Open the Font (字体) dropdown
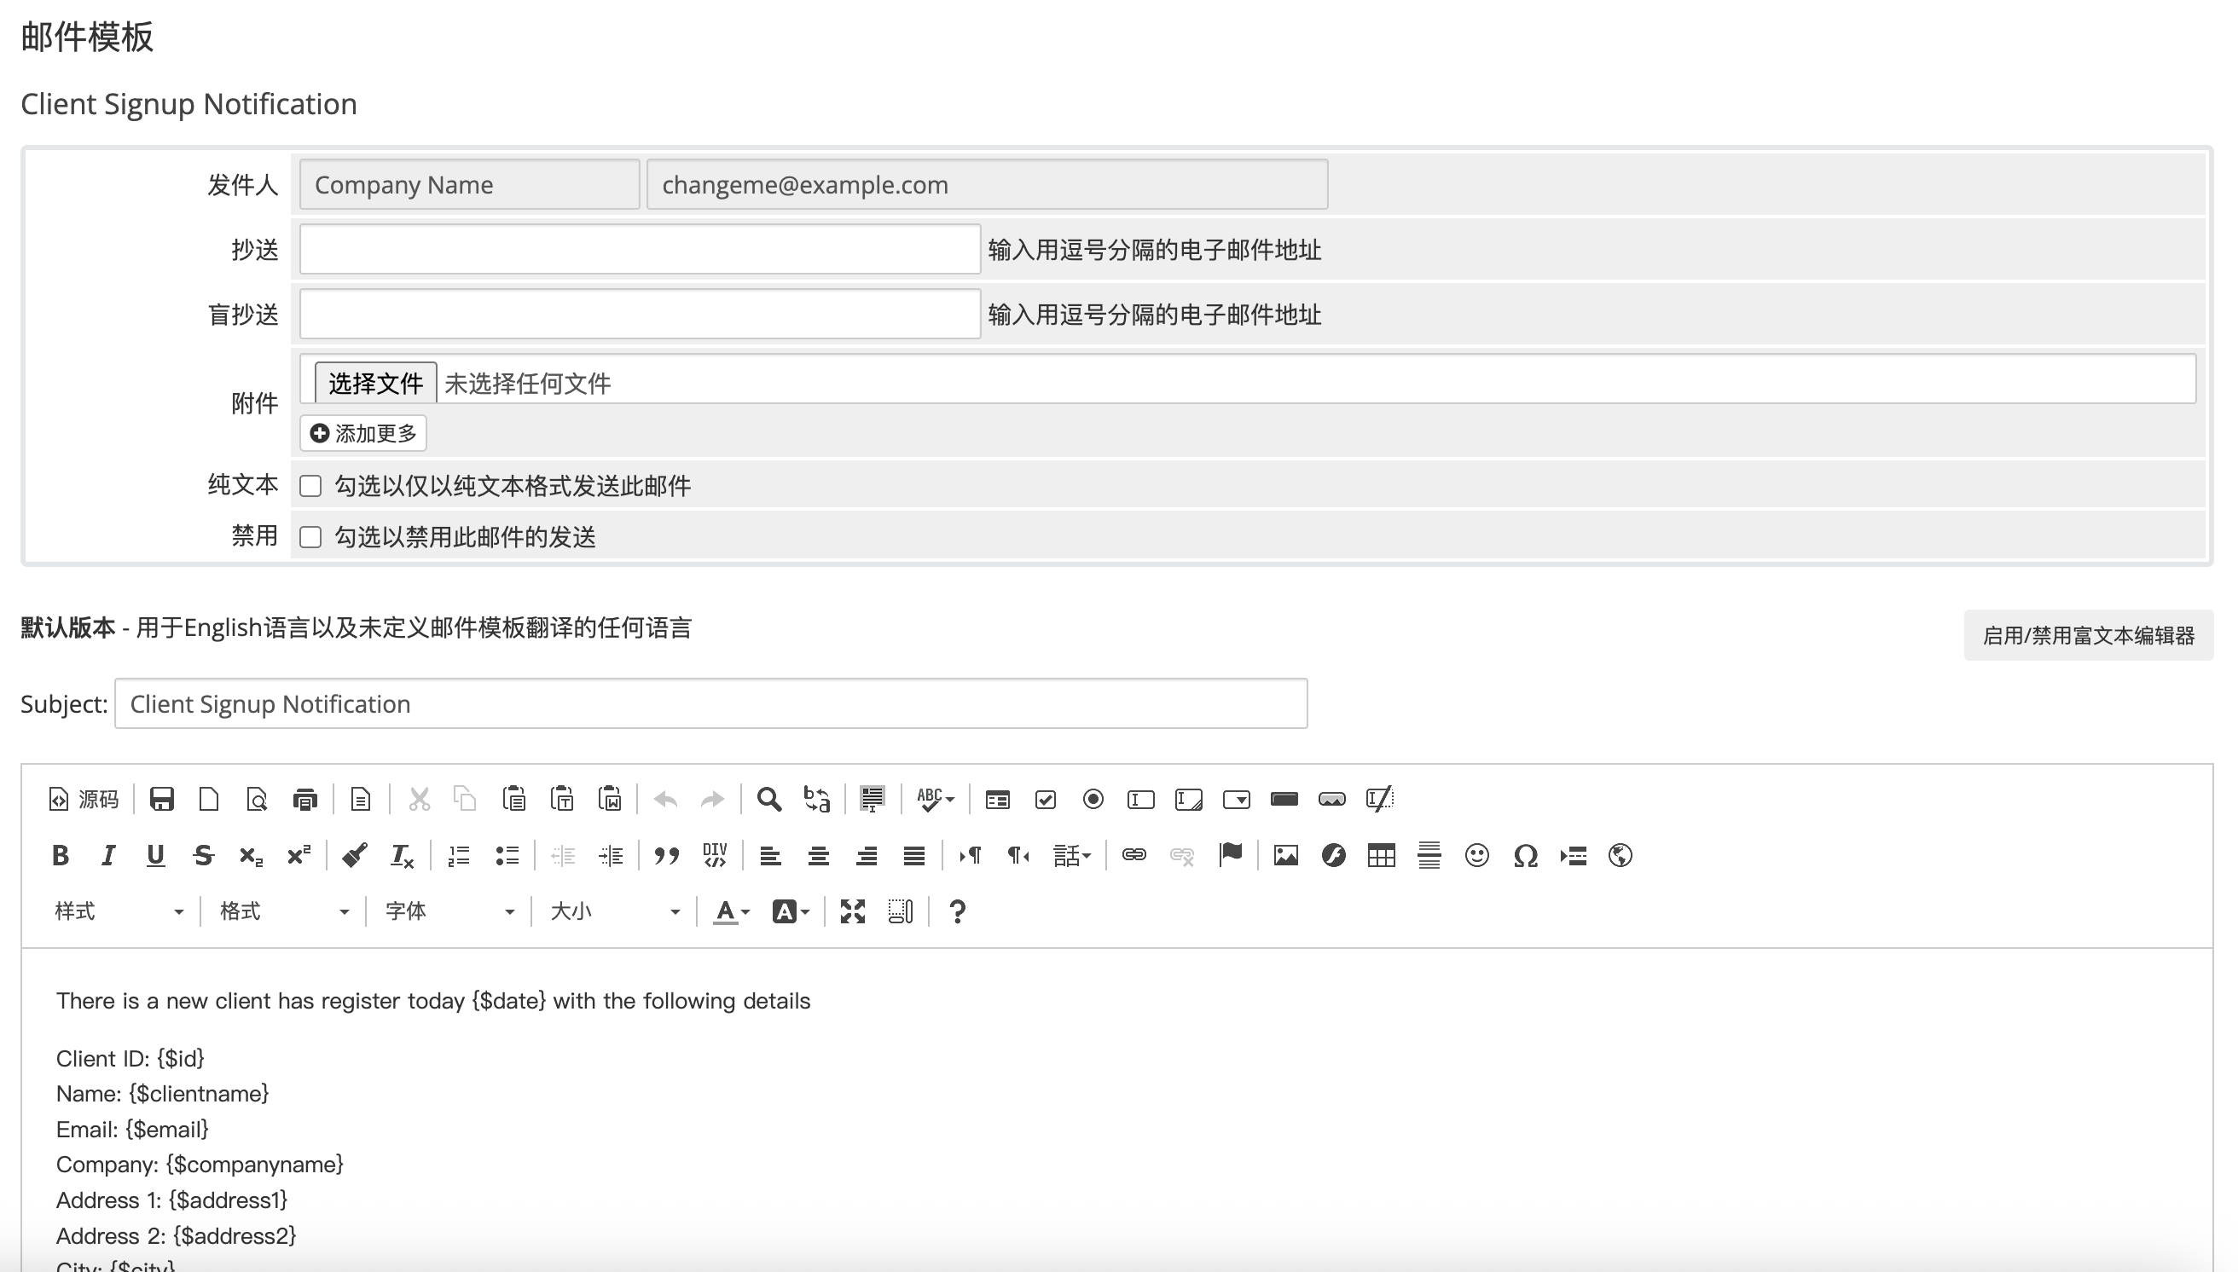This screenshot has height=1272, width=2238. click(449, 912)
